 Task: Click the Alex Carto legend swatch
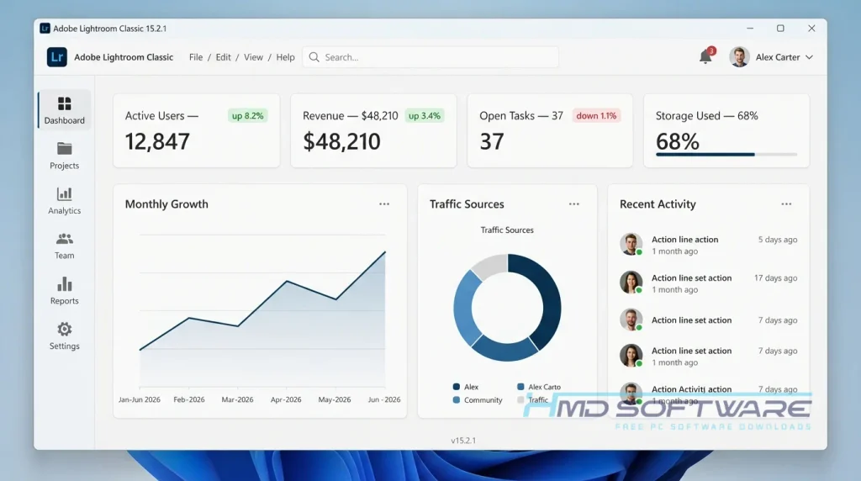click(x=520, y=387)
